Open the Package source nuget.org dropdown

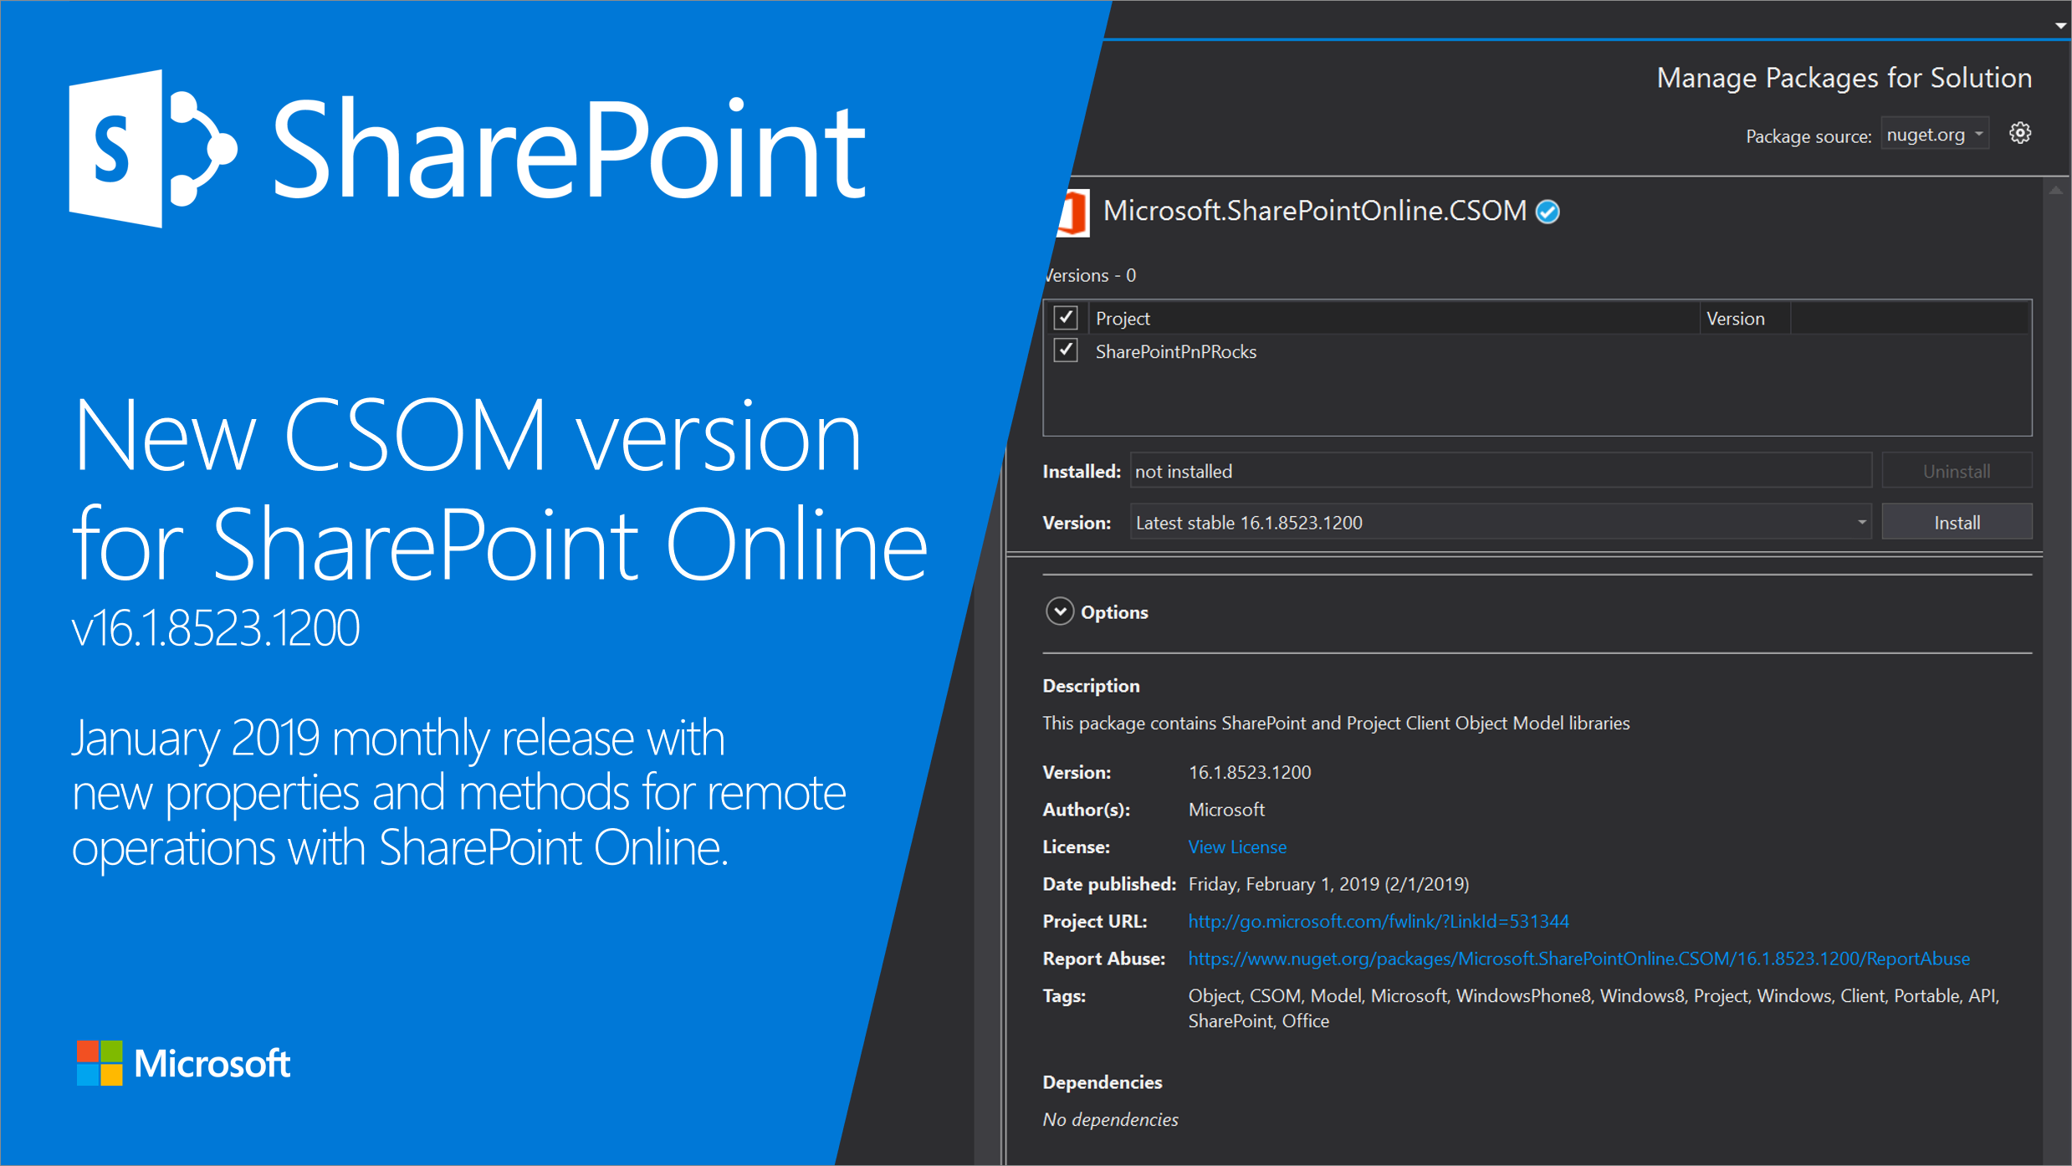1934,135
